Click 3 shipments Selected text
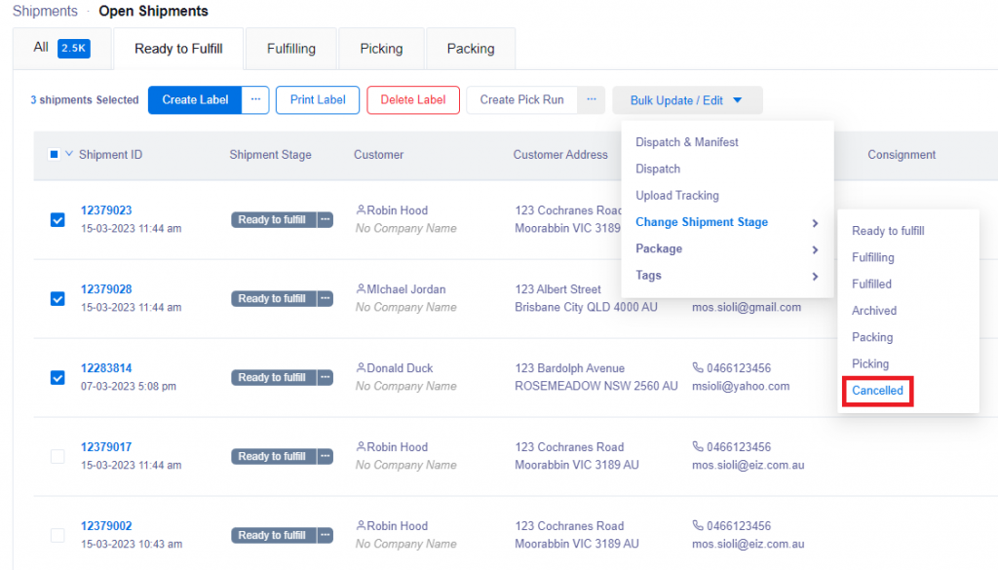Viewport: 998px width, 570px height. [x=85, y=100]
